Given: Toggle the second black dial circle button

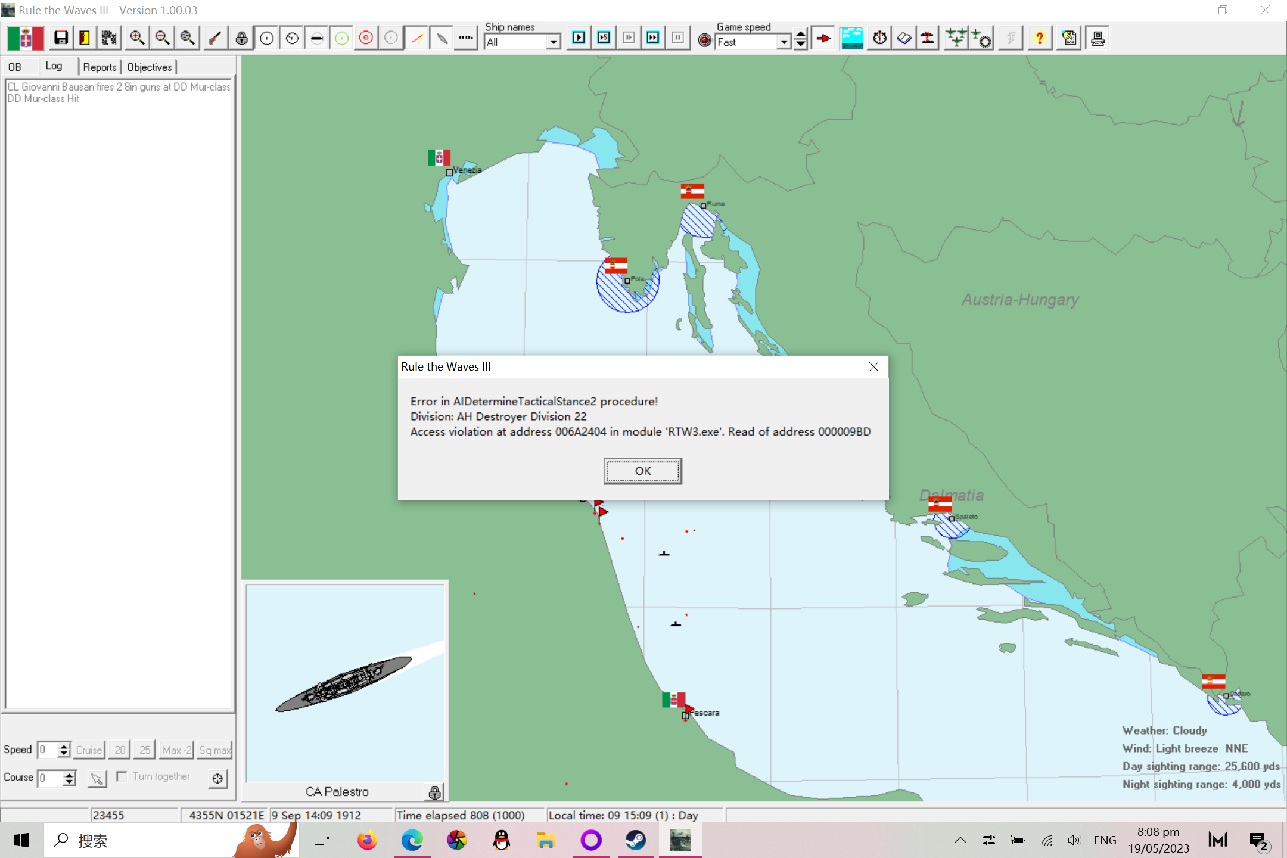Looking at the screenshot, I should click(291, 39).
